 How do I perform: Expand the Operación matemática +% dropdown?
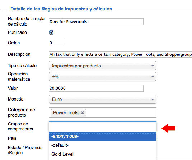103,77
